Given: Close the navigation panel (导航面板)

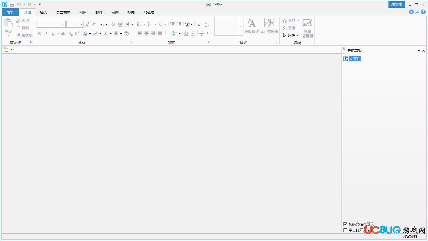Looking at the screenshot, I should 424,51.
